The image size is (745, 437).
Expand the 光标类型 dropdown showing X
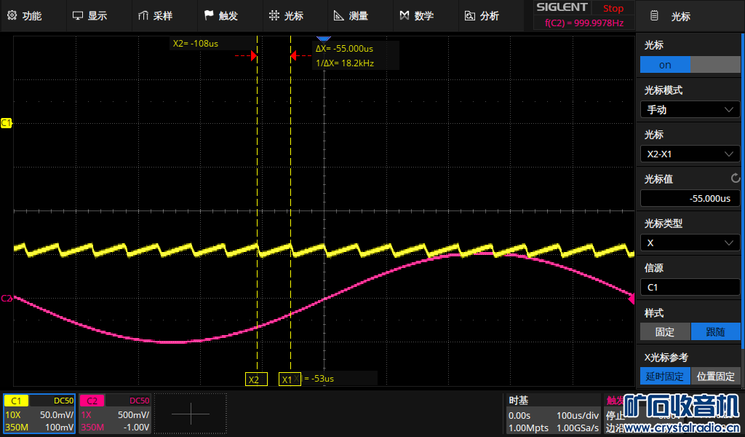690,243
